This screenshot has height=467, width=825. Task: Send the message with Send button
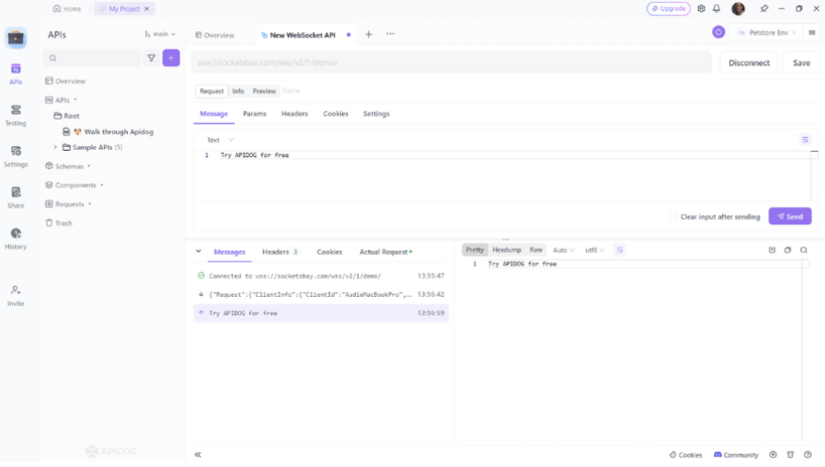tap(790, 216)
